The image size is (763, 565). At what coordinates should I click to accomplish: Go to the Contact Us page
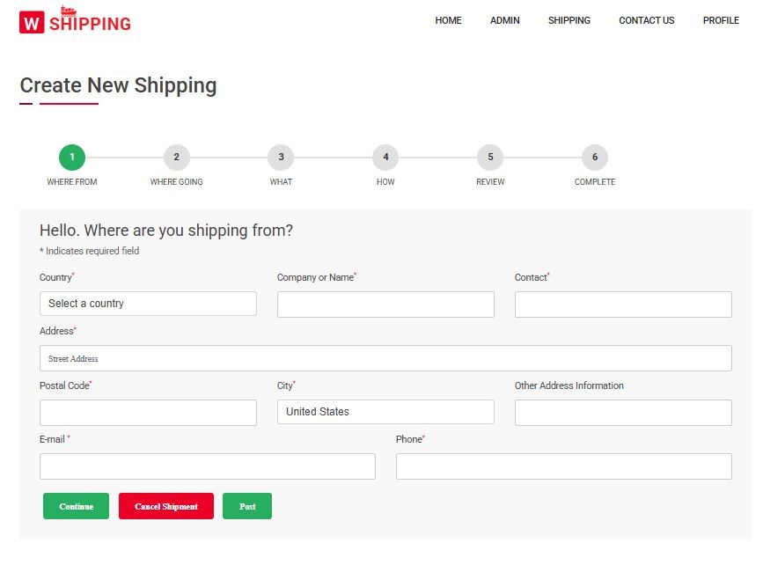tap(646, 20)
